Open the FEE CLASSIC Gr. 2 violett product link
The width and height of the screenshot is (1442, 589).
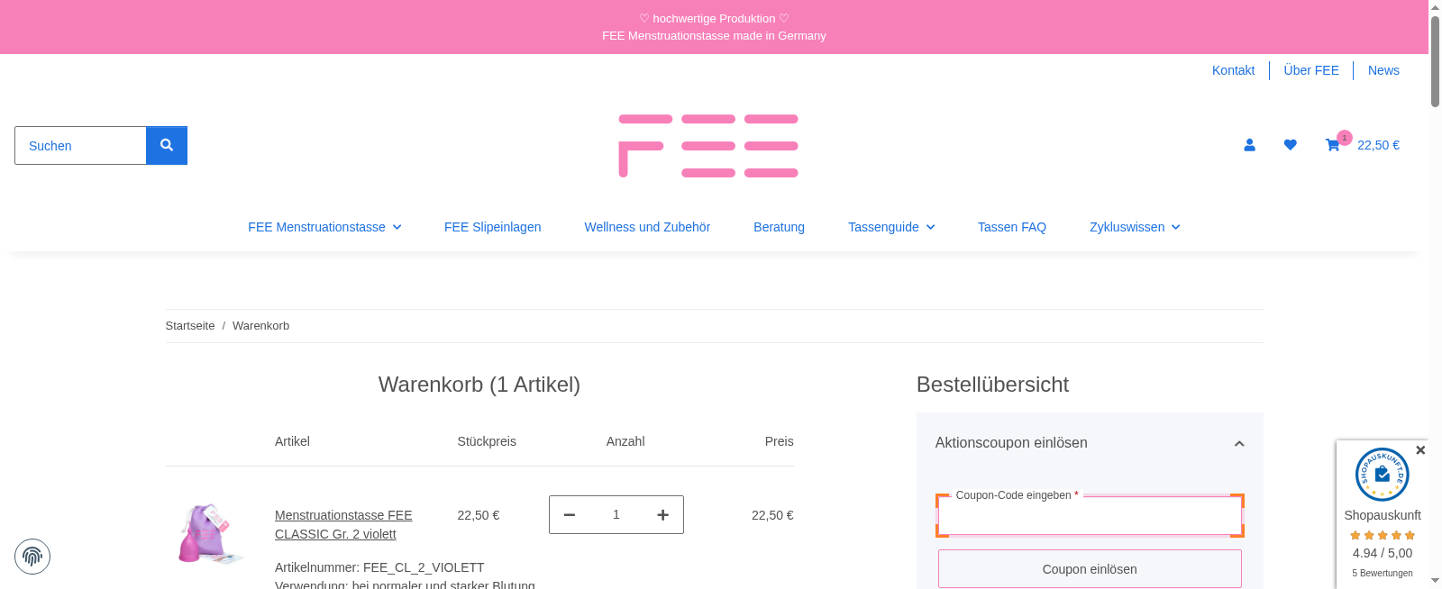(343, 524)
